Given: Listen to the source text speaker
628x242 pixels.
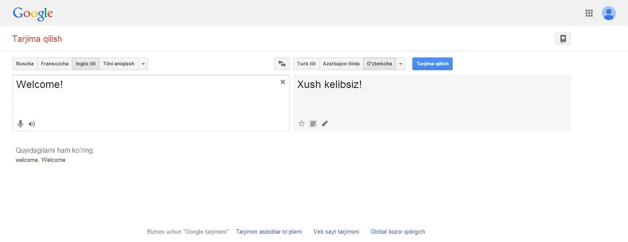Looking at the screenshot, I should coord(32,124).
